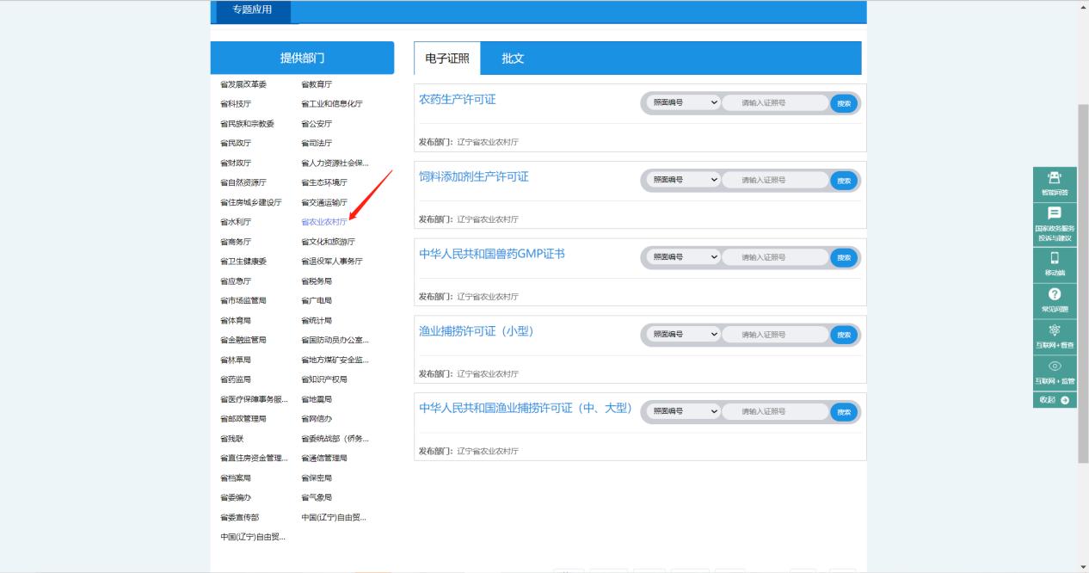
Task: Select 省农业农村厅 in department list
Action: click(324, 222)
